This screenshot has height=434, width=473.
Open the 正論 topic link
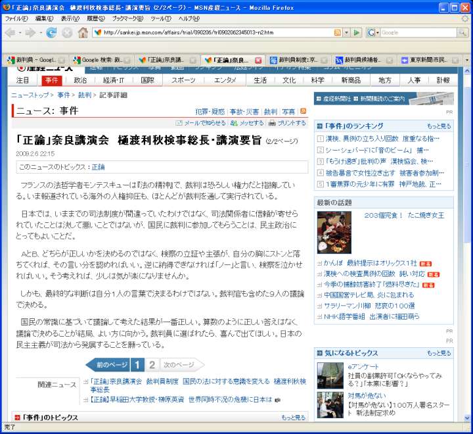[98, 167]
